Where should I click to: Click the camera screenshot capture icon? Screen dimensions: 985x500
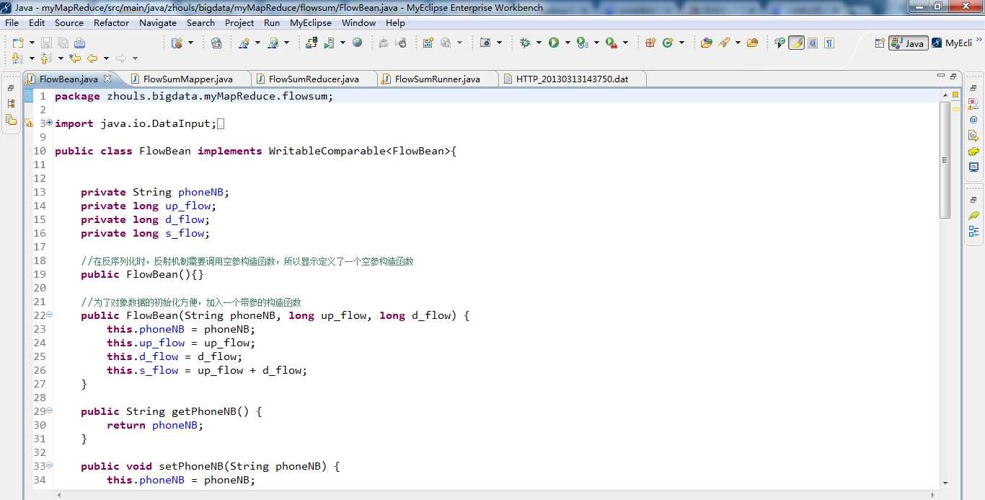[x=485, y=43]
